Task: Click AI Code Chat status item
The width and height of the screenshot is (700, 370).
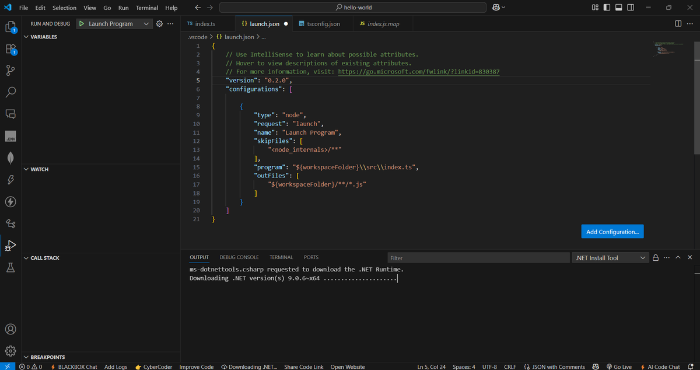Action: pos(660,366)
